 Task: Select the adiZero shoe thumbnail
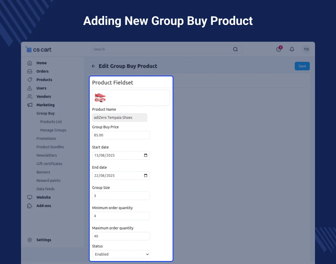pos(100,98)
